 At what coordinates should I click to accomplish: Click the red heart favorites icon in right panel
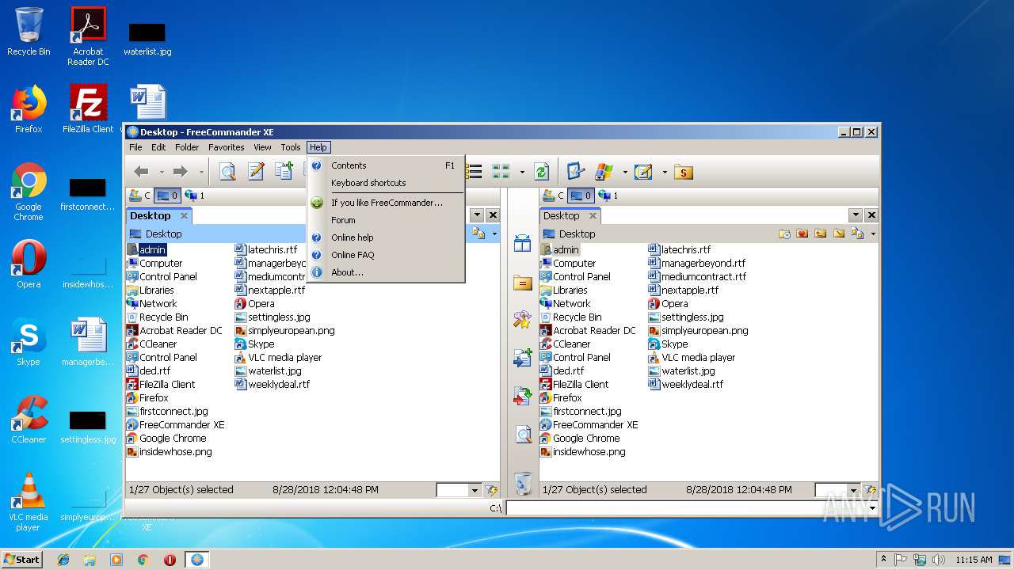(802, 234)
